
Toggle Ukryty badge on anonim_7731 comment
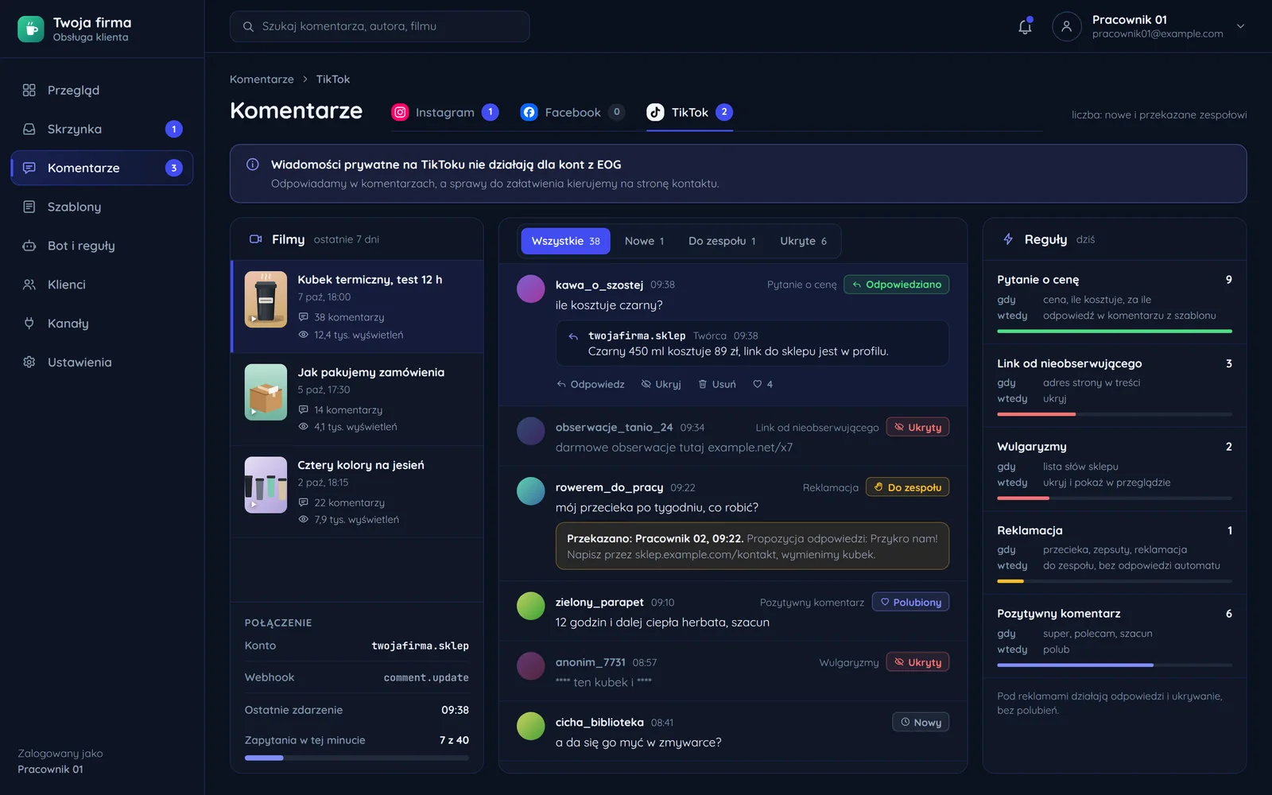(x=917, y=662)
